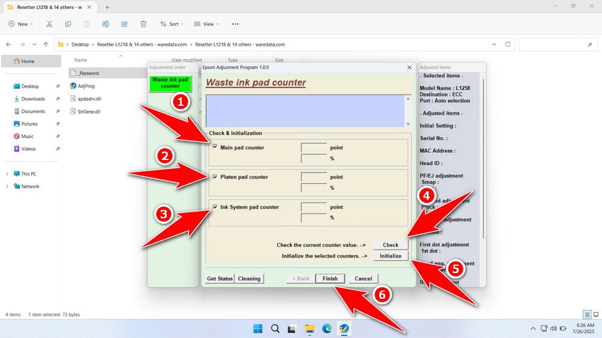
Task: Click the search magnifier icon in Explorer
Action: point(590,45)
